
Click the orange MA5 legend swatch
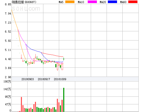[x=70, y=2]
